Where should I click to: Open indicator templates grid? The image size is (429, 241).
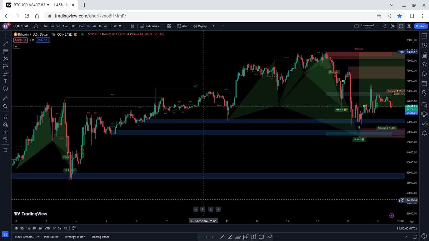169,26
